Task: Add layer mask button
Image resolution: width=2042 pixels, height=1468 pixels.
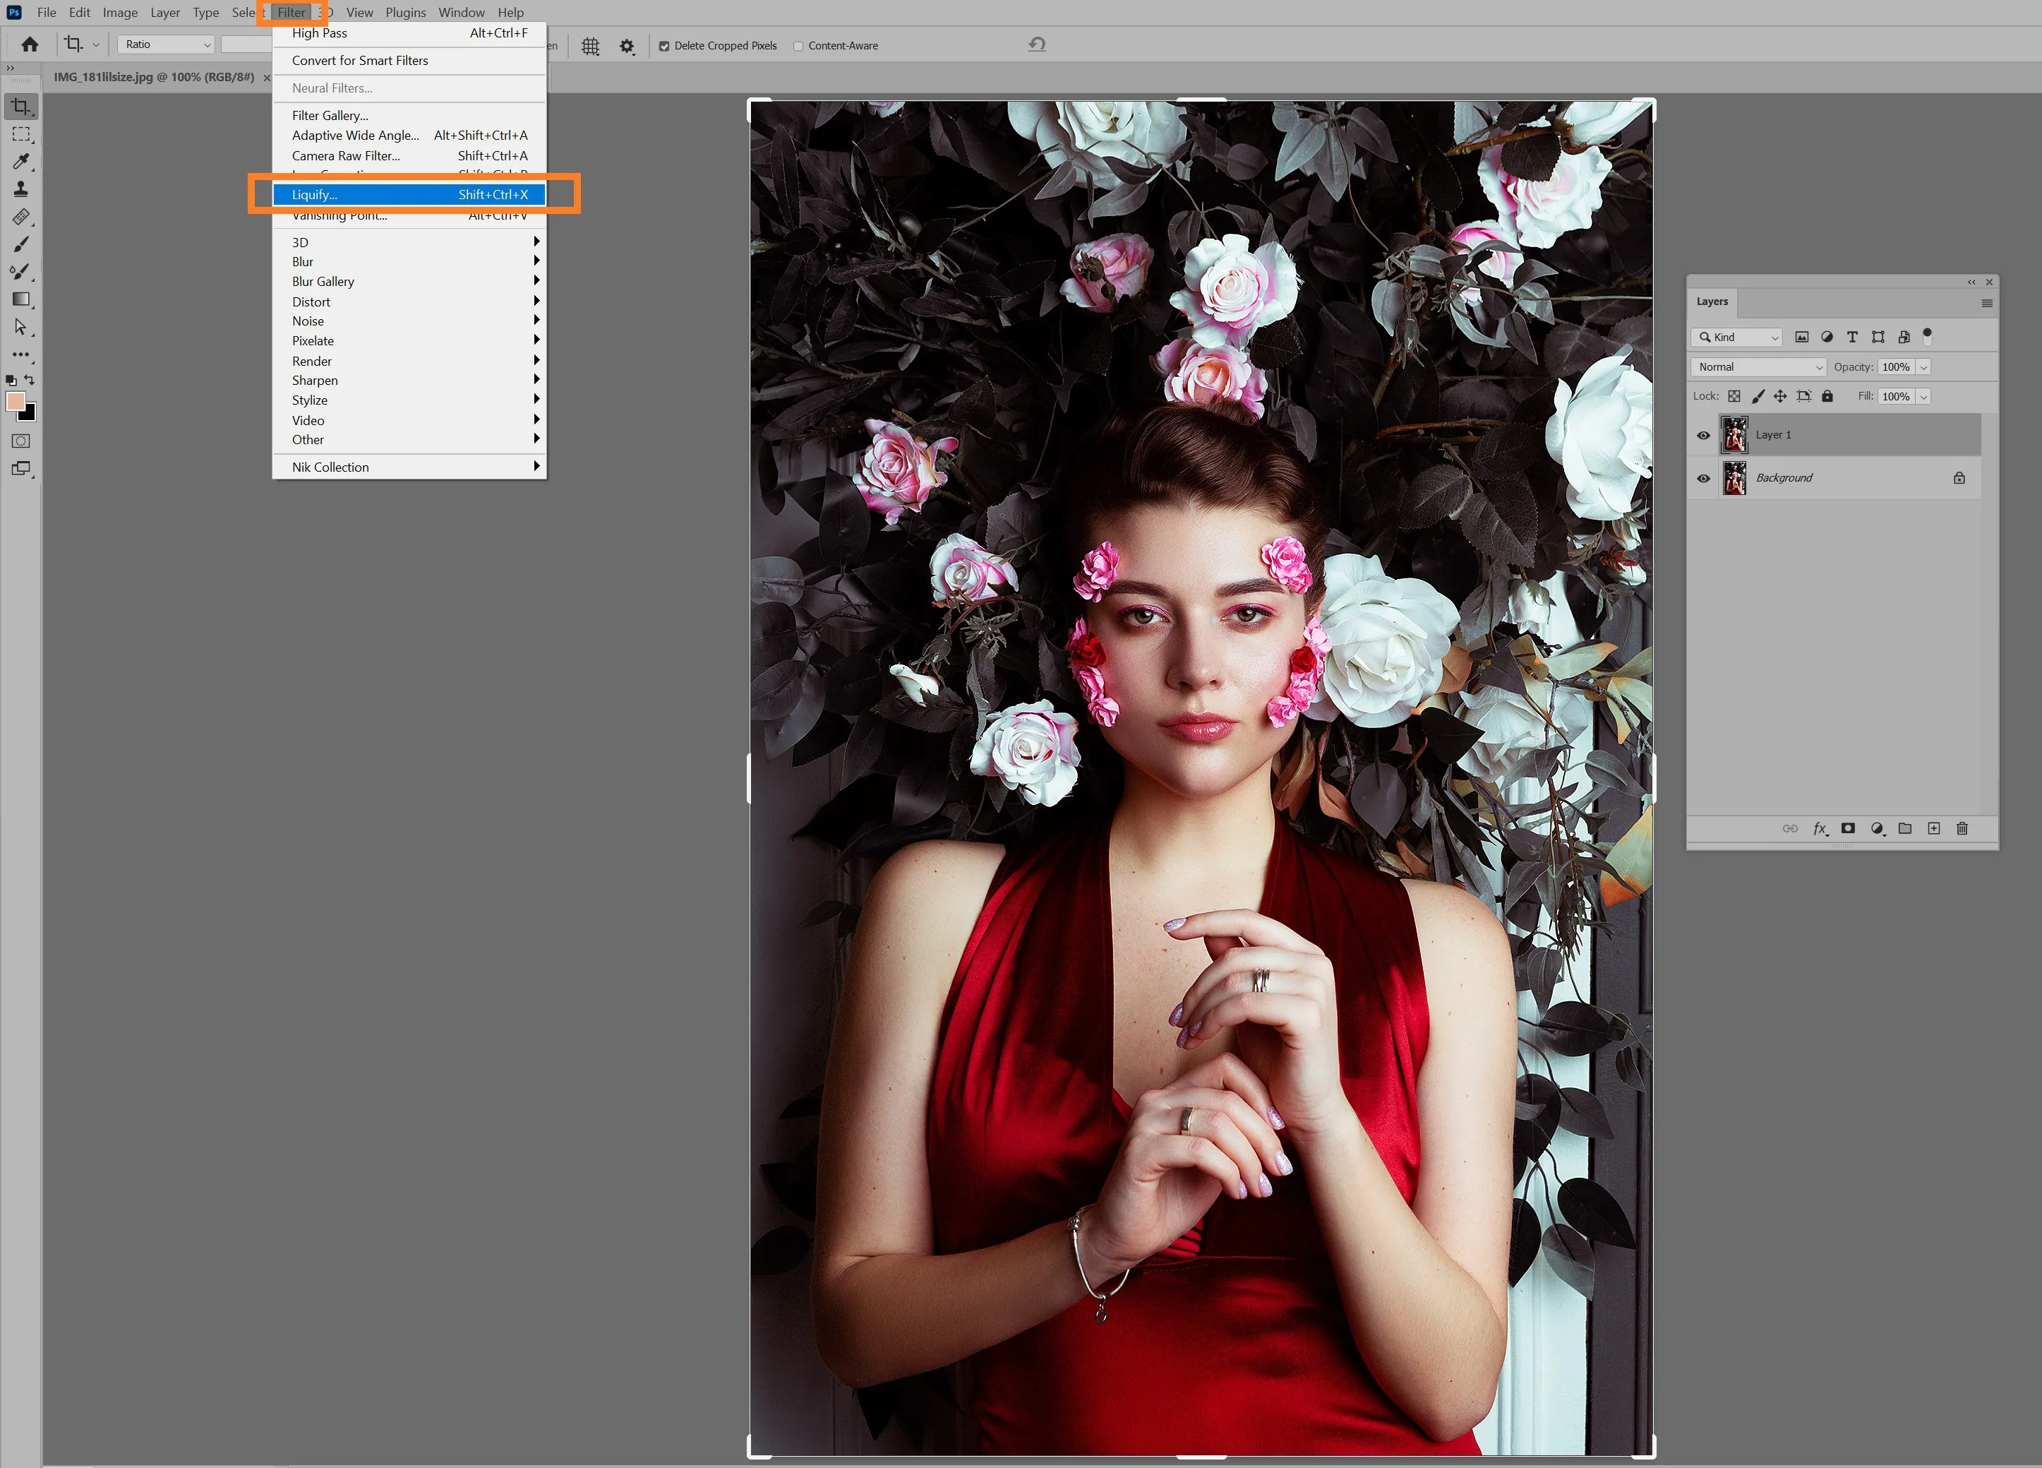Action: pyautogui.click(x=1847, y=828)
